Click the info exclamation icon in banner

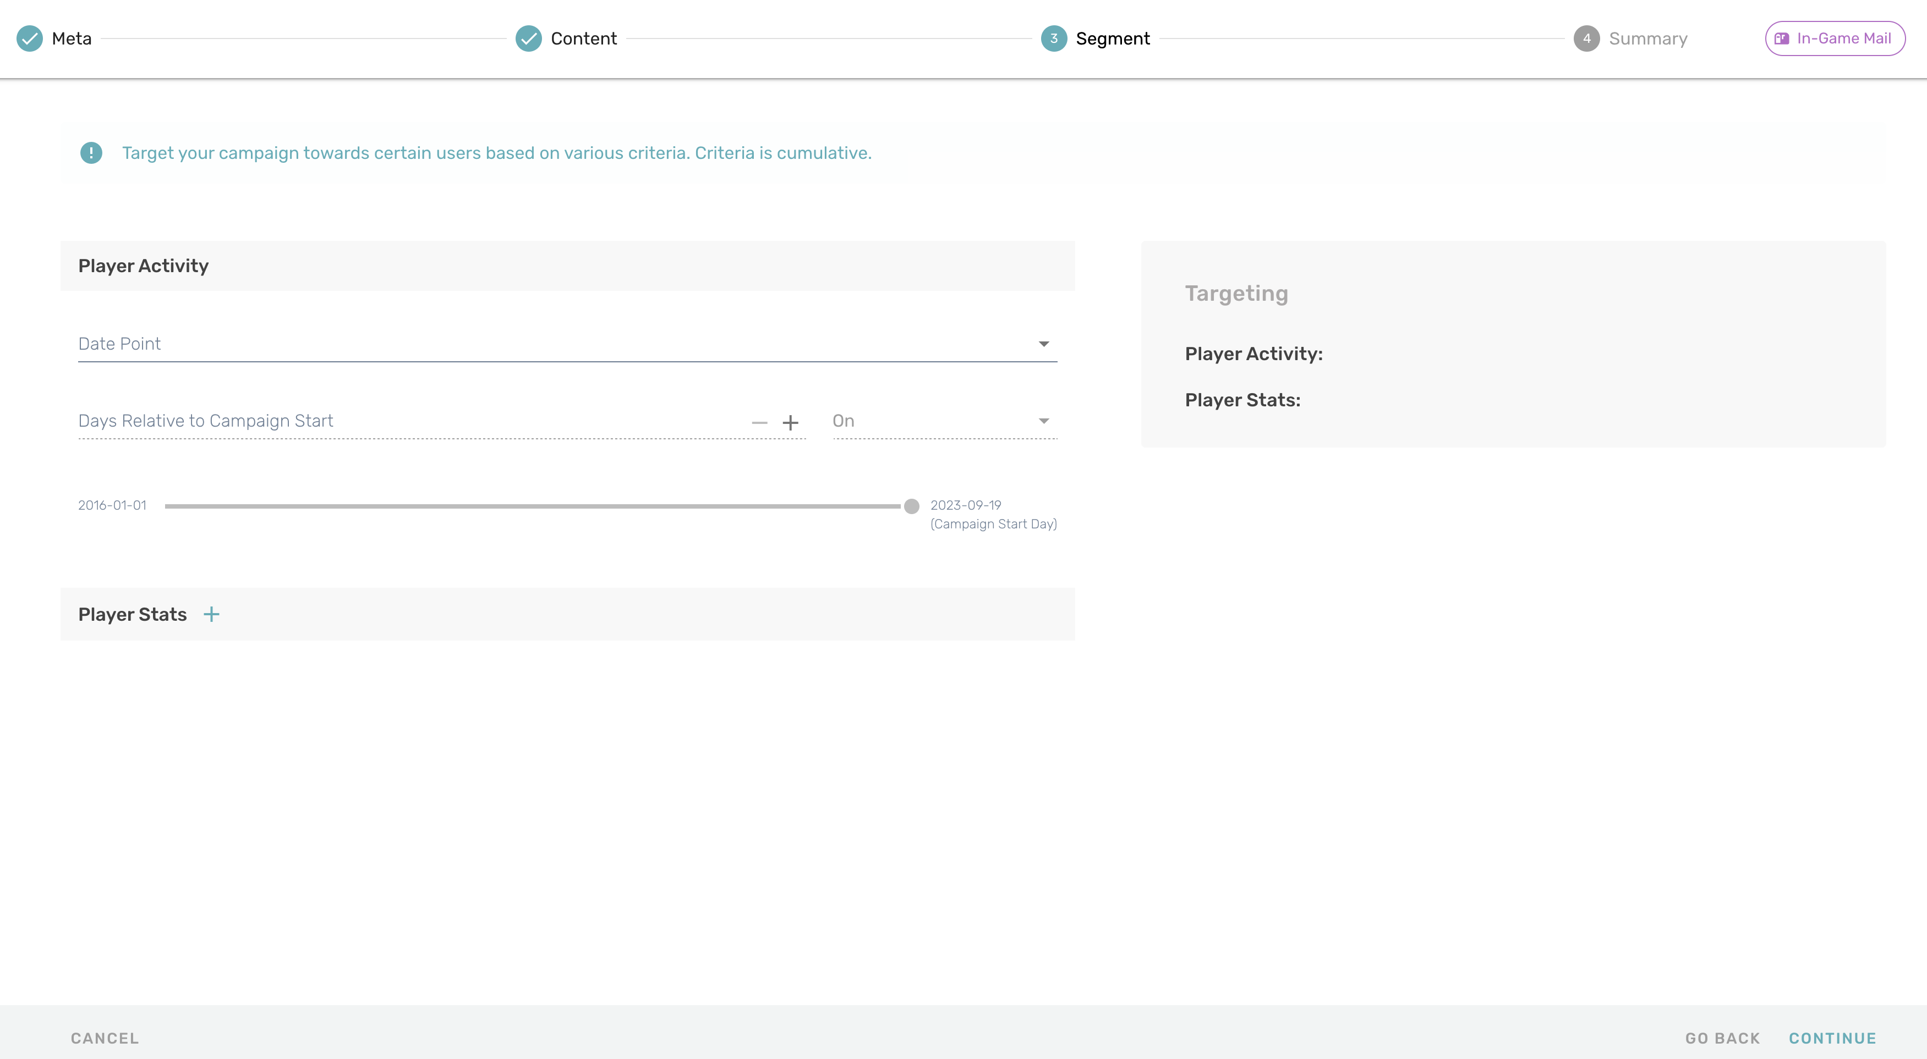click(91, 153)
